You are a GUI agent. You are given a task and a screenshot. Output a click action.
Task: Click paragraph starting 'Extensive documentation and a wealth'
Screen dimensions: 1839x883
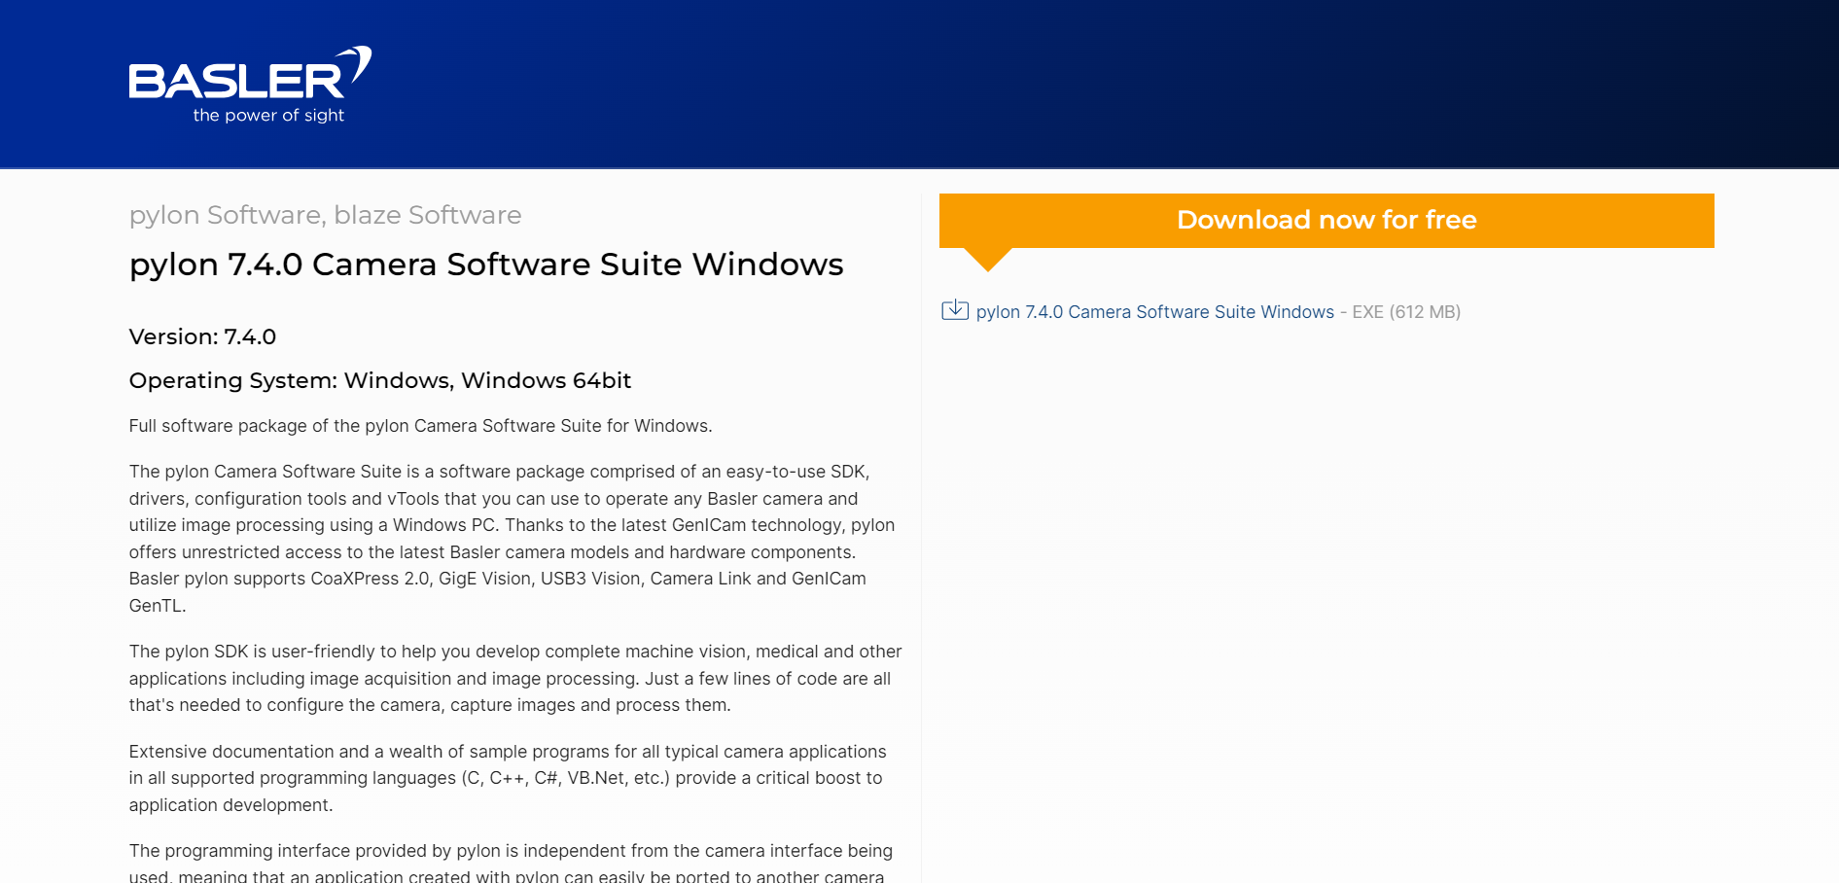(x=508, y=778)
